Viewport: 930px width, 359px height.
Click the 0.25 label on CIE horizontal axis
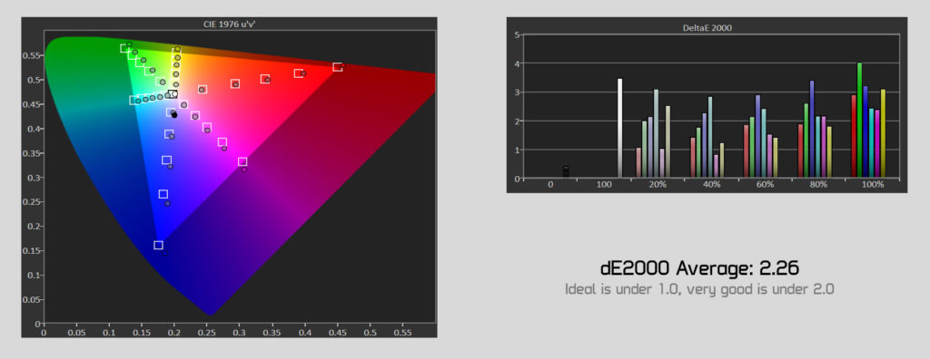click(207, 333)
